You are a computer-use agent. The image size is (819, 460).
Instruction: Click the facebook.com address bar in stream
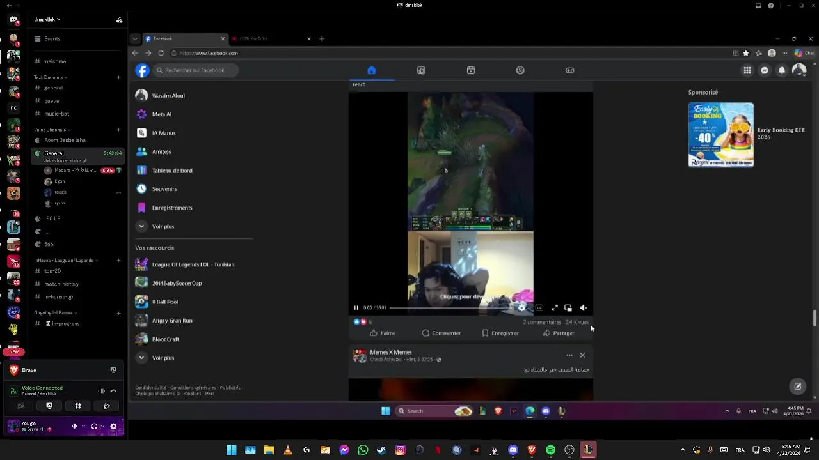(x=448, y=53)
